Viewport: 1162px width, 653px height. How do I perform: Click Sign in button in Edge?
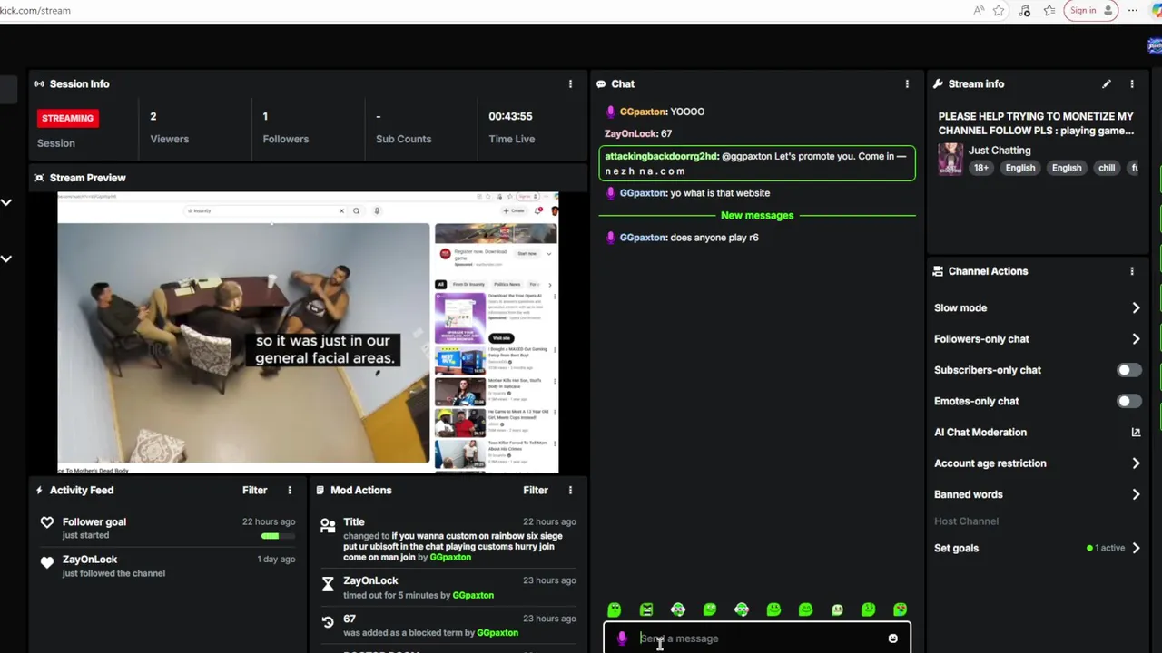(1089, 11)
